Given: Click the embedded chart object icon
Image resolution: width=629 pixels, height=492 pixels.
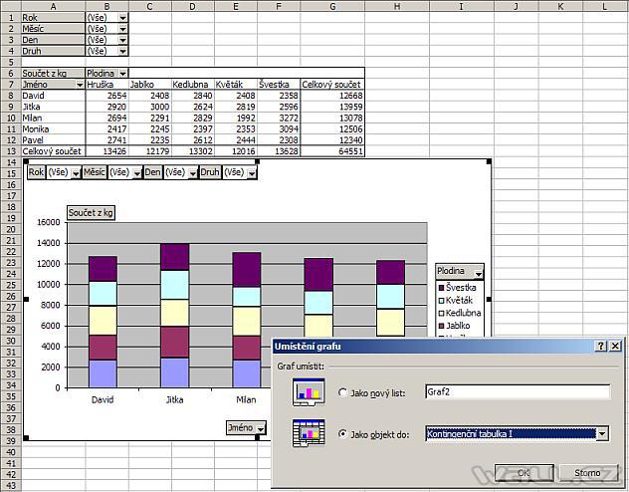Looking at the screenshot, I should [x=309, y=433].
